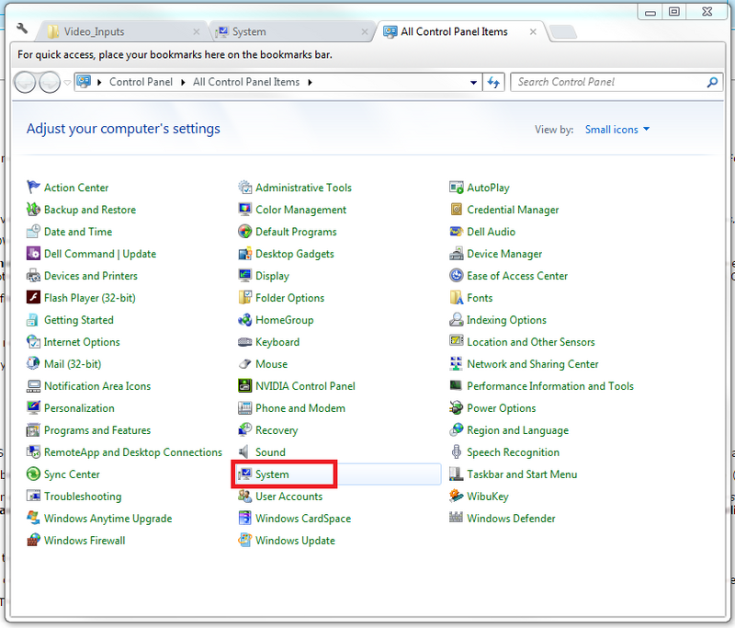Open the highlighted System link
The height and width of the screenshot is (628, 735).
[272, 474]
